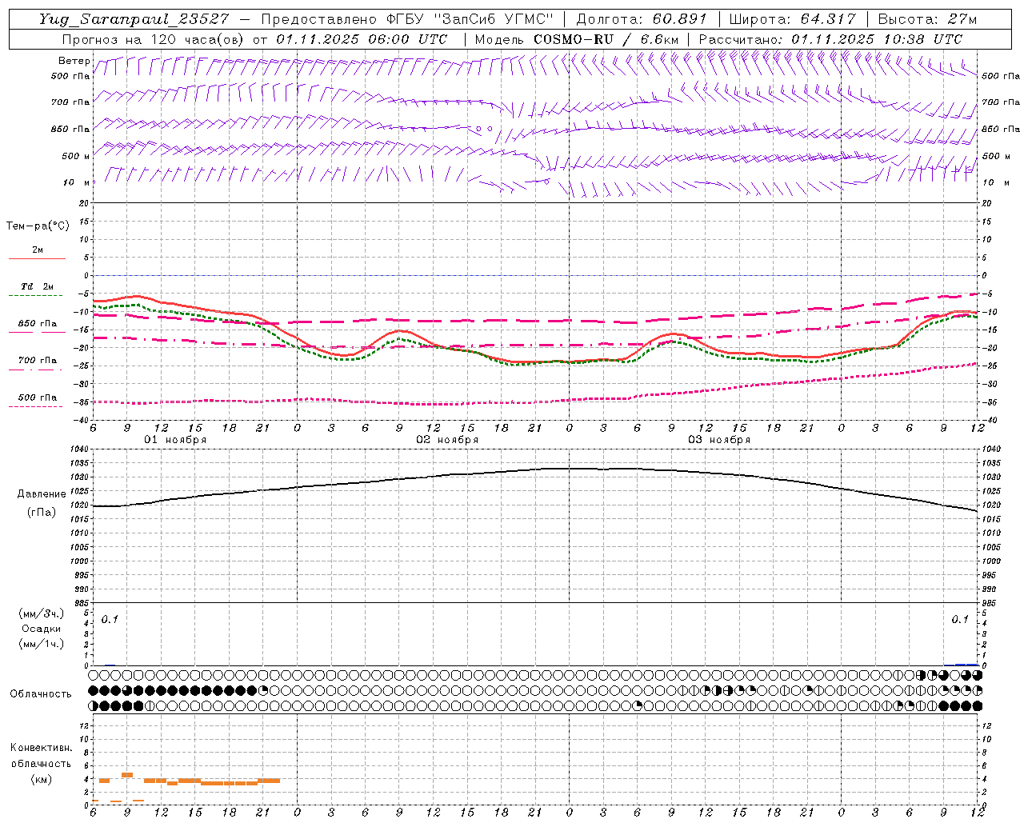This screenshot has width=1024, height=819.
Task: Click the Тем-ра(°C) temperature axis label
Action: coord(38,226)
